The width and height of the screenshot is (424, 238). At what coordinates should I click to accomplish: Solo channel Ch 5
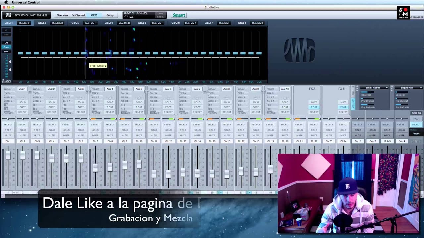(x=66, y=130)
